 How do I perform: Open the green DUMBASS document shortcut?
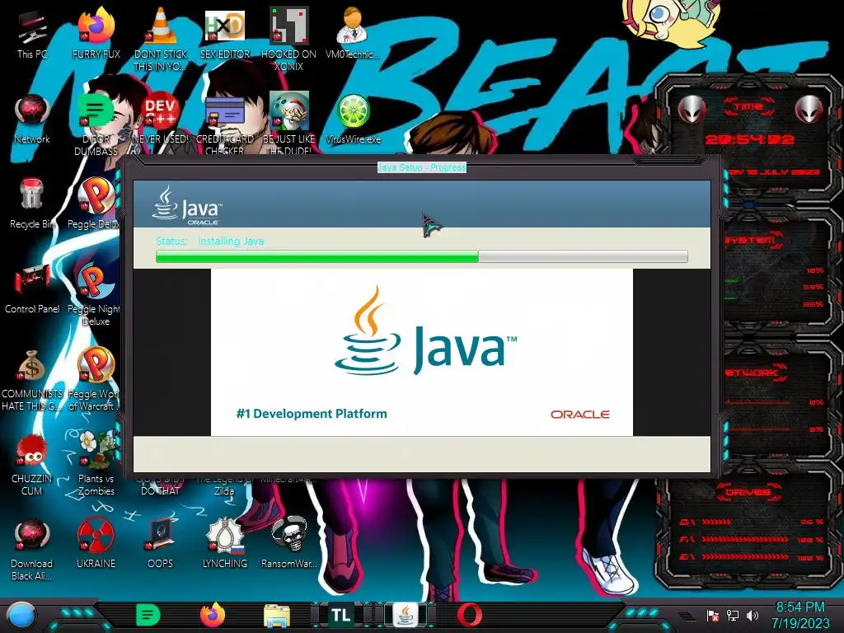(96, 124)
